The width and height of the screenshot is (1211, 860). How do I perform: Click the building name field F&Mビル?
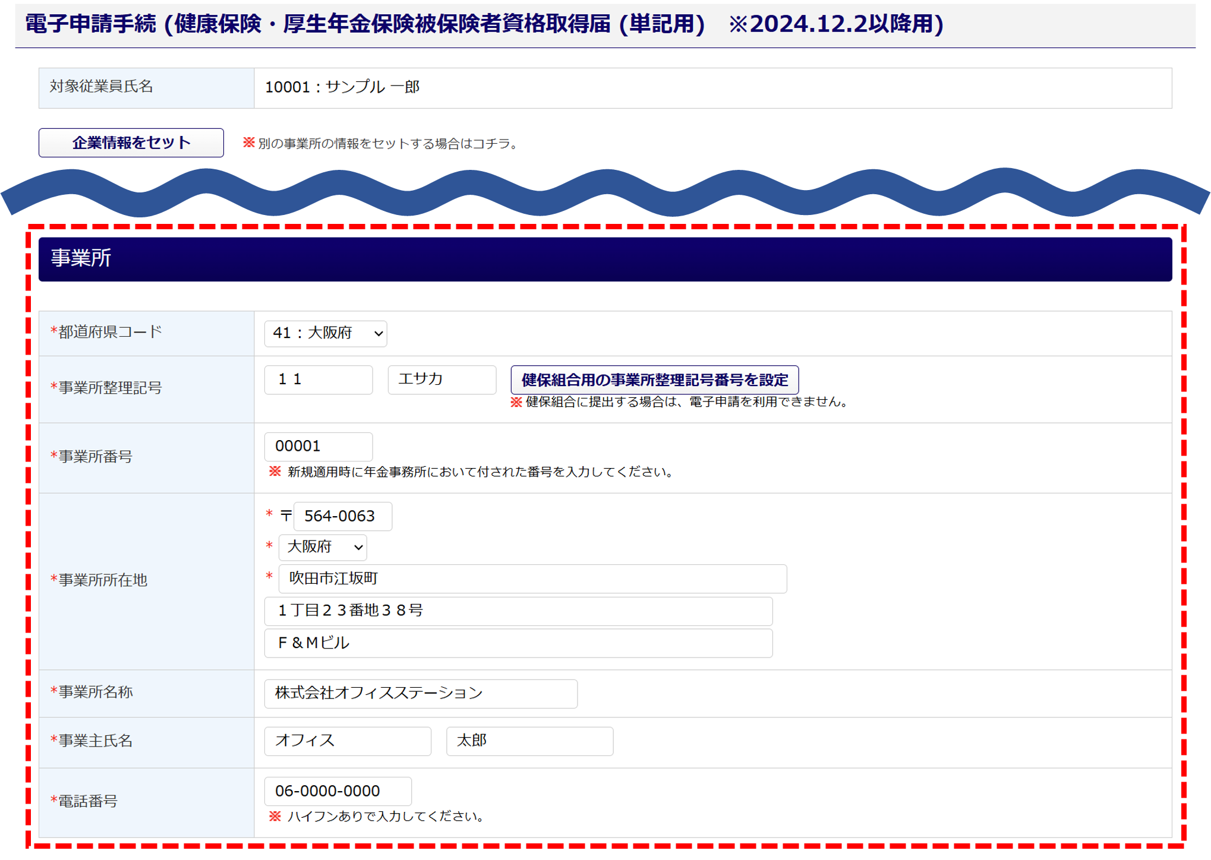518,643
